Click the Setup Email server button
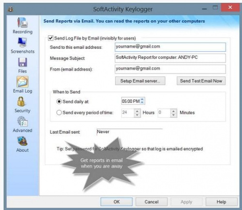 point(140,81)
